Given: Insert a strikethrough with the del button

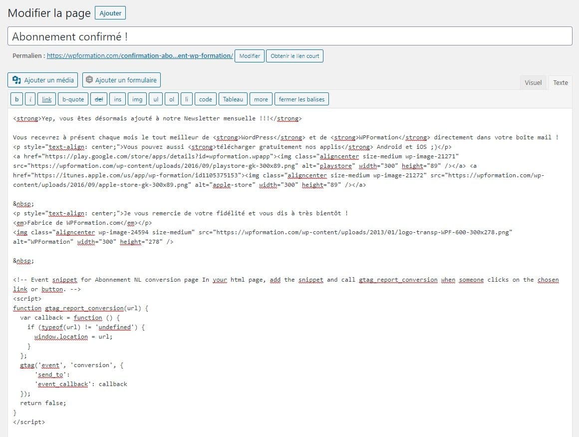Looking at the screenshot, I should click(x=98, y=98).
